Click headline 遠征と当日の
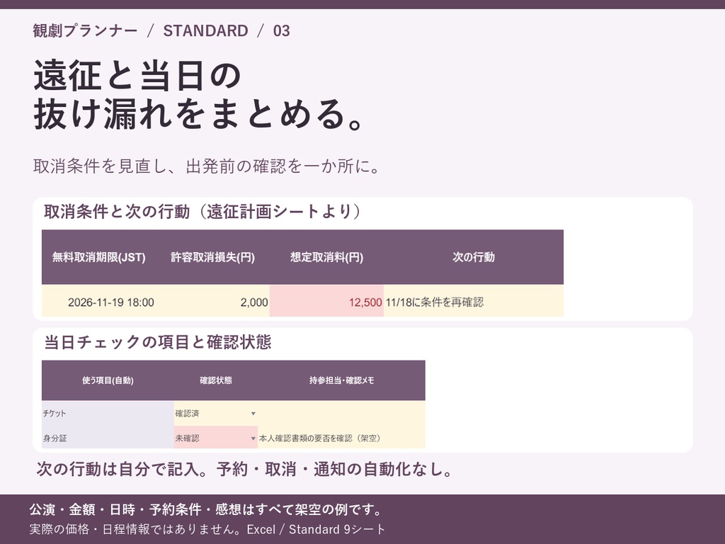Image resolution: width=725 pixels, height=544 pixels. pyautogui.click(x=137, y=75)
